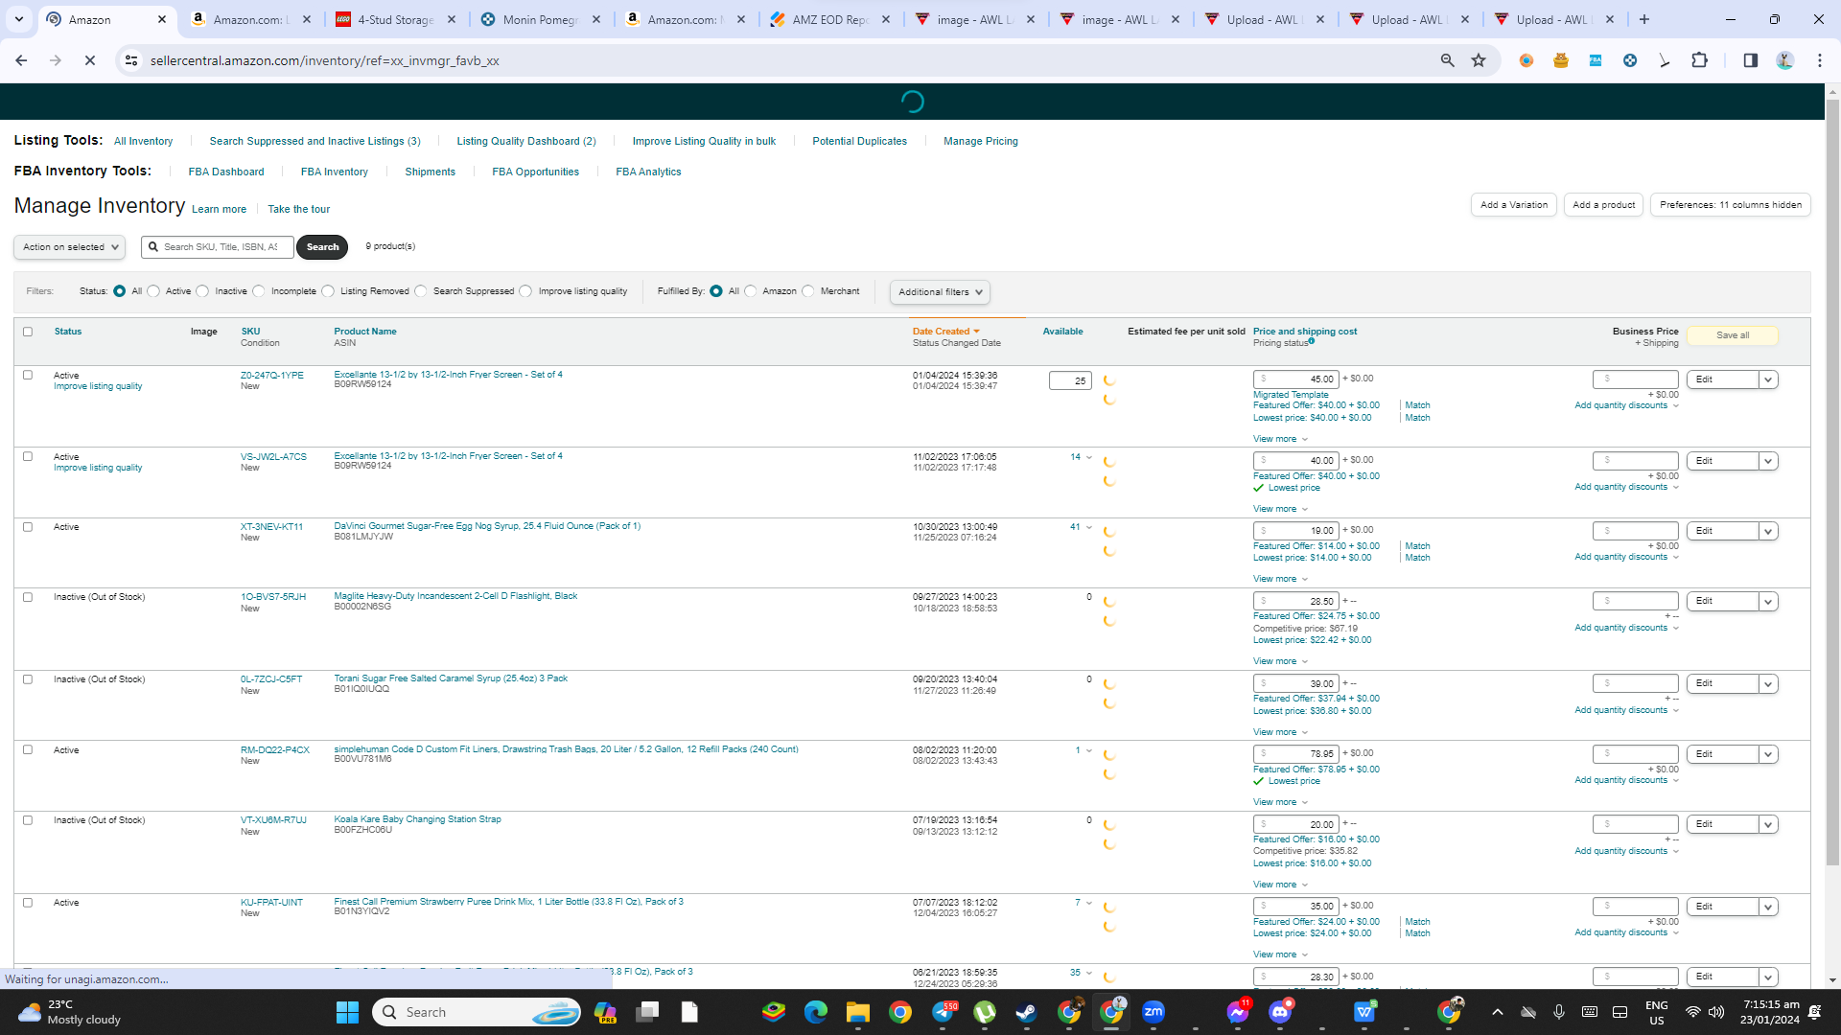Open Preferences: 11 columns hidden
Image resolution: width=1841 pixels, height=1035 pixels.
1731,205
